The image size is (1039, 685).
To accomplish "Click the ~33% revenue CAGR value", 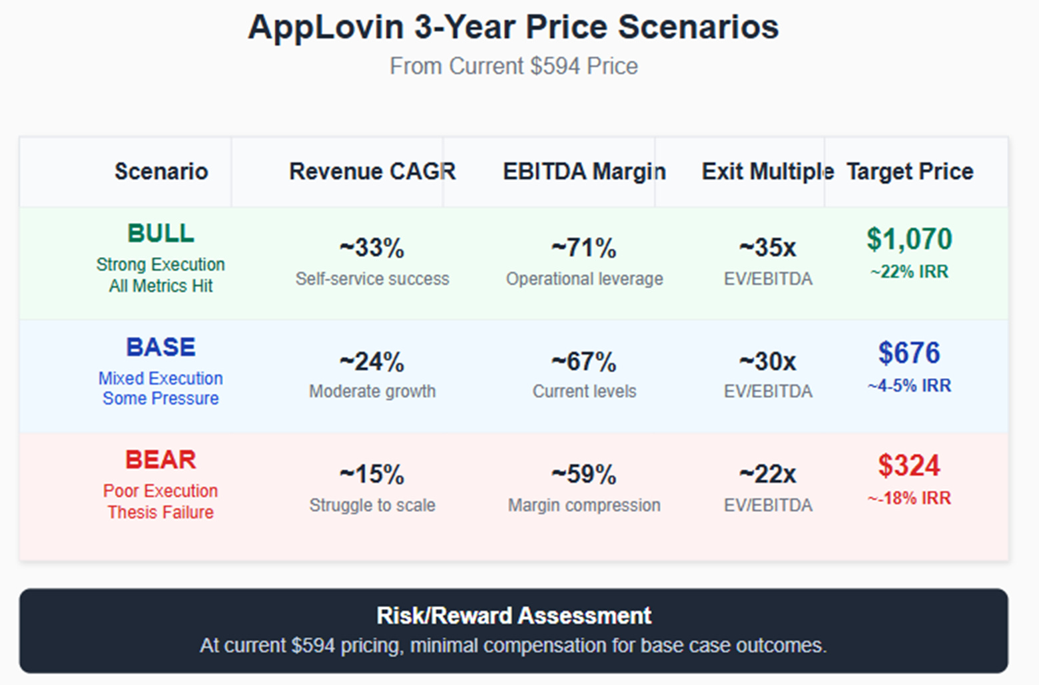I will (372, 248).
